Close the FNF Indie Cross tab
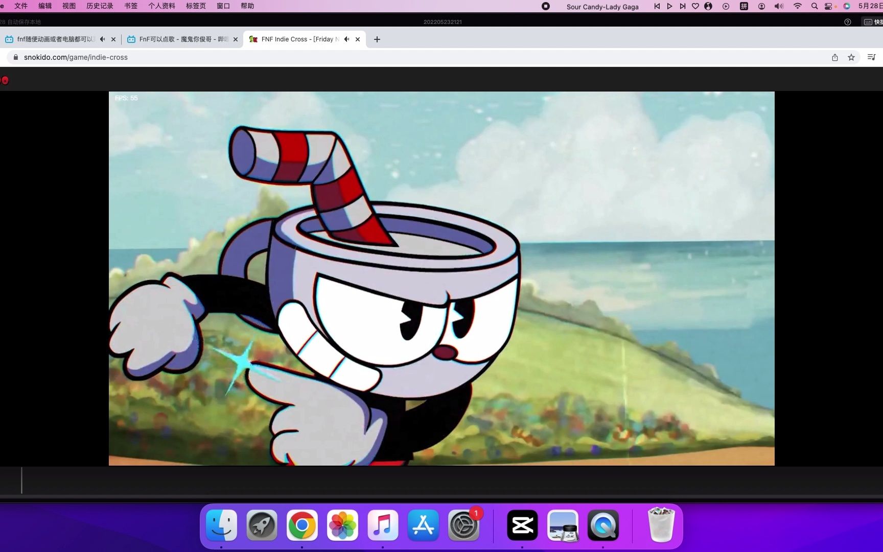This screenshot has width=883, height=552. point(358,39)
